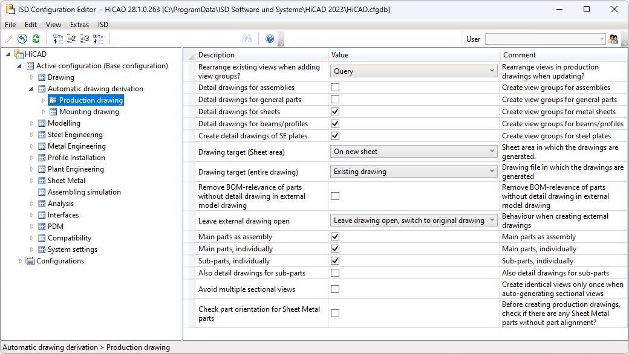Select Mounting drawing in the tree
This screenshot has height=354, width=629.
[x=88, y=112]
